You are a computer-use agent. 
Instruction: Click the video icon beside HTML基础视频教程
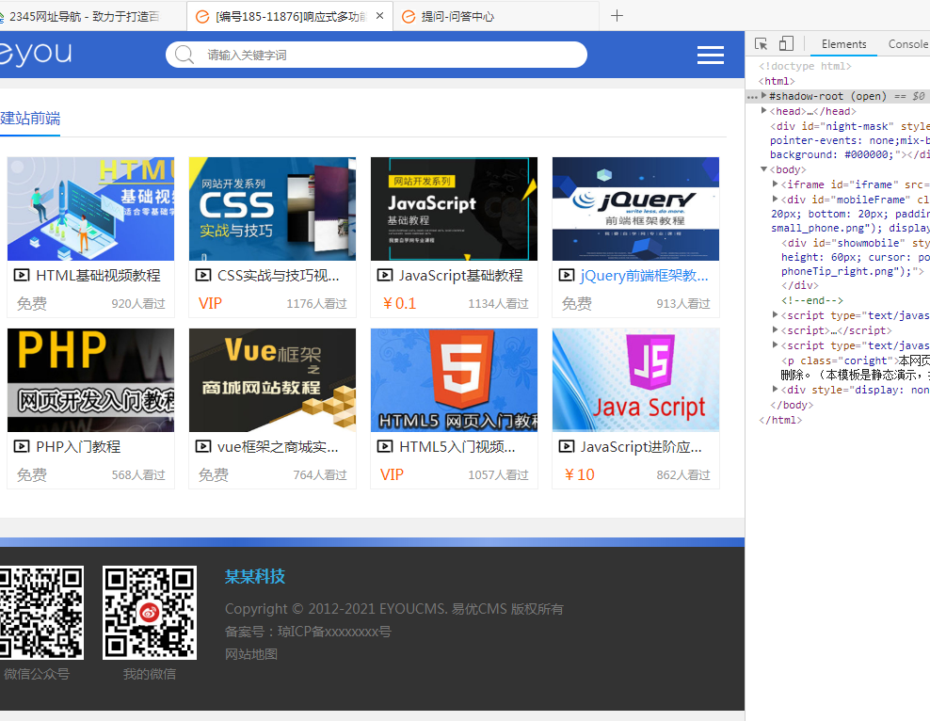pyautogui.click(x=22, y=275)
